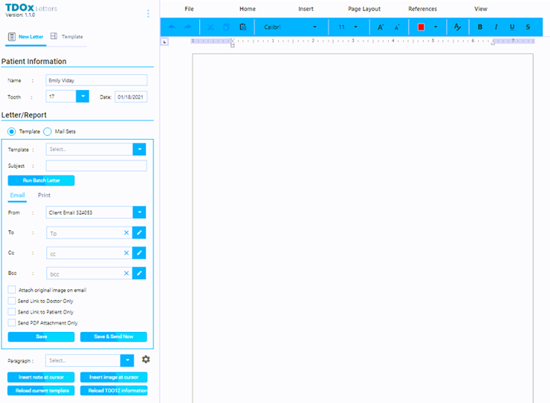The height and width of the screenshot is (403, 550).
Task: Click the Run Batch Letter button
Action: [x=41, y=181]
